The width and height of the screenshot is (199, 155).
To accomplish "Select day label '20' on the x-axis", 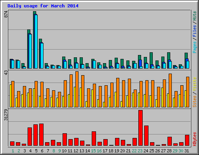I will (122, 151).
